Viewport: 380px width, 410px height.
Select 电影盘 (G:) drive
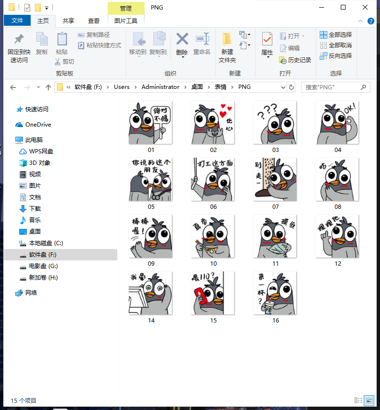[x=43, y=266]
